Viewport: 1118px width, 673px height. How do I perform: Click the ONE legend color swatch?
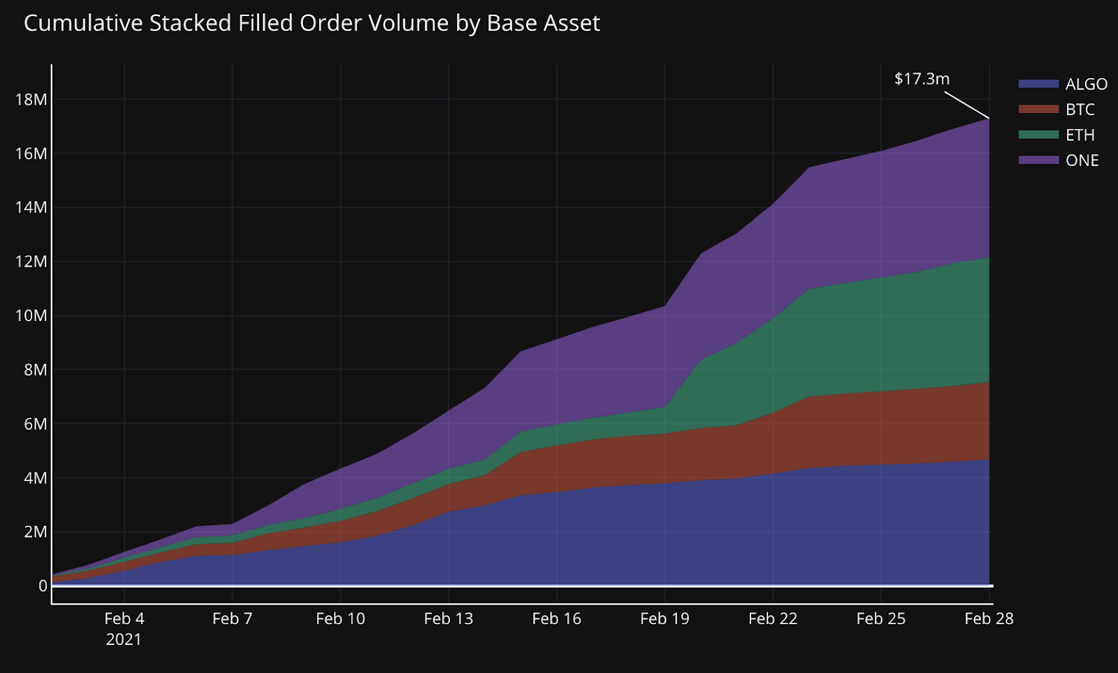1038,161
